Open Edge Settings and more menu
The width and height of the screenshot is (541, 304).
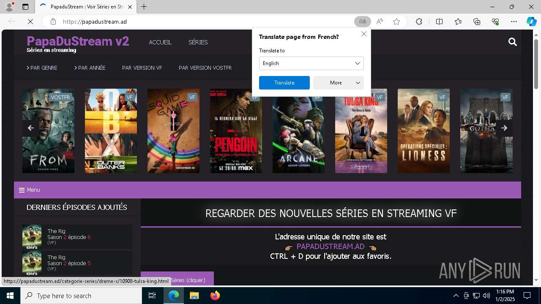click(514, 22)
